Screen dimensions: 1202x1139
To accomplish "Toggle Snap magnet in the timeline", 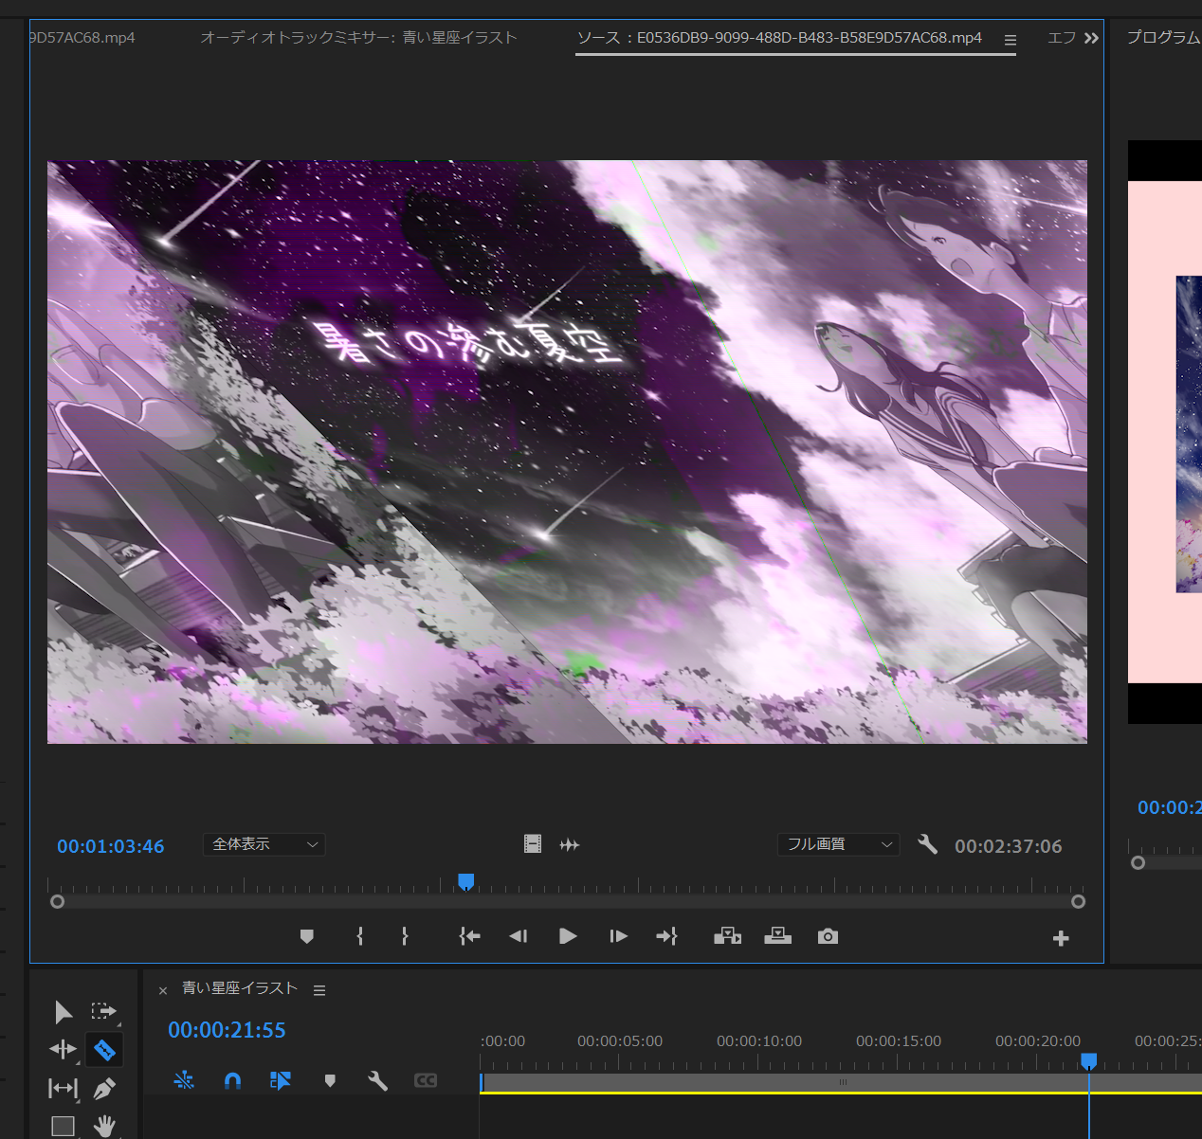I will click(x=231, y=1079).
